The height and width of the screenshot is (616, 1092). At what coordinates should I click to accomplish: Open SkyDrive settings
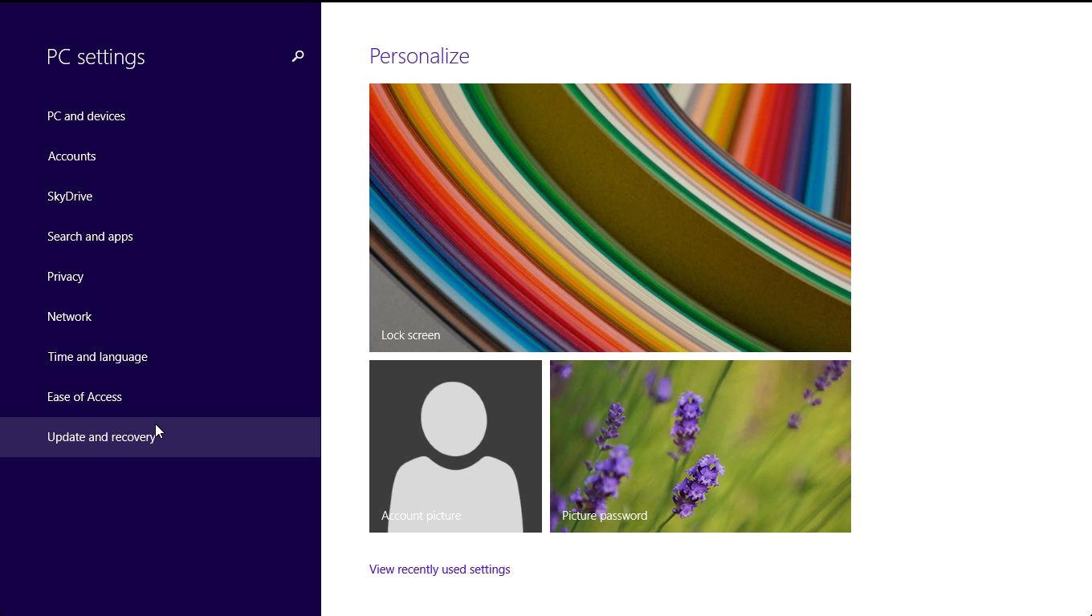(70, 197)
